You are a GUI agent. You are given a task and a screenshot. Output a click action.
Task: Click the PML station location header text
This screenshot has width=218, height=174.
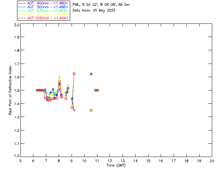(x=101, y=5)
